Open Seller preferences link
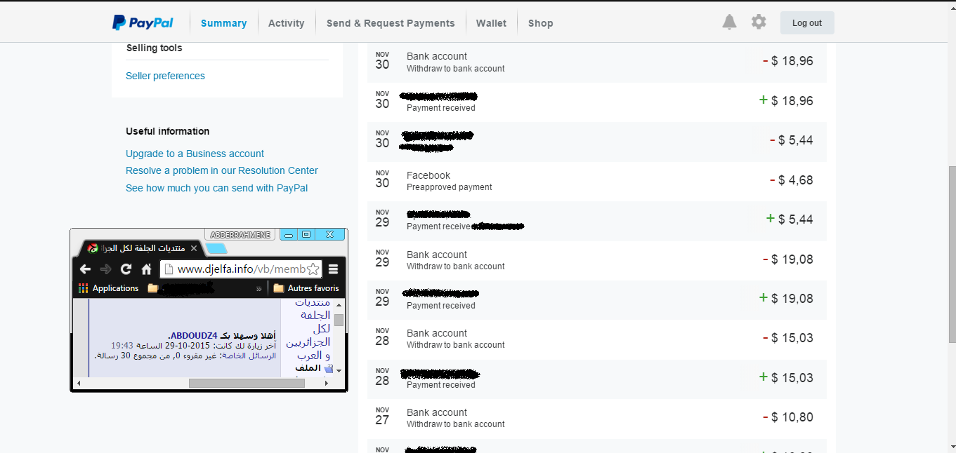This screenshot has width=956, height=453. pyautogui.click(x=165, y=76)
